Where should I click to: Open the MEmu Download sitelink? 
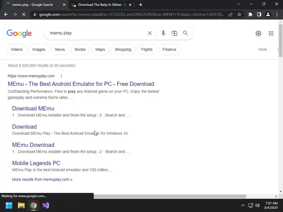click(33, 145)
